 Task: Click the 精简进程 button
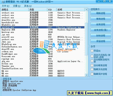click(101, 19)
